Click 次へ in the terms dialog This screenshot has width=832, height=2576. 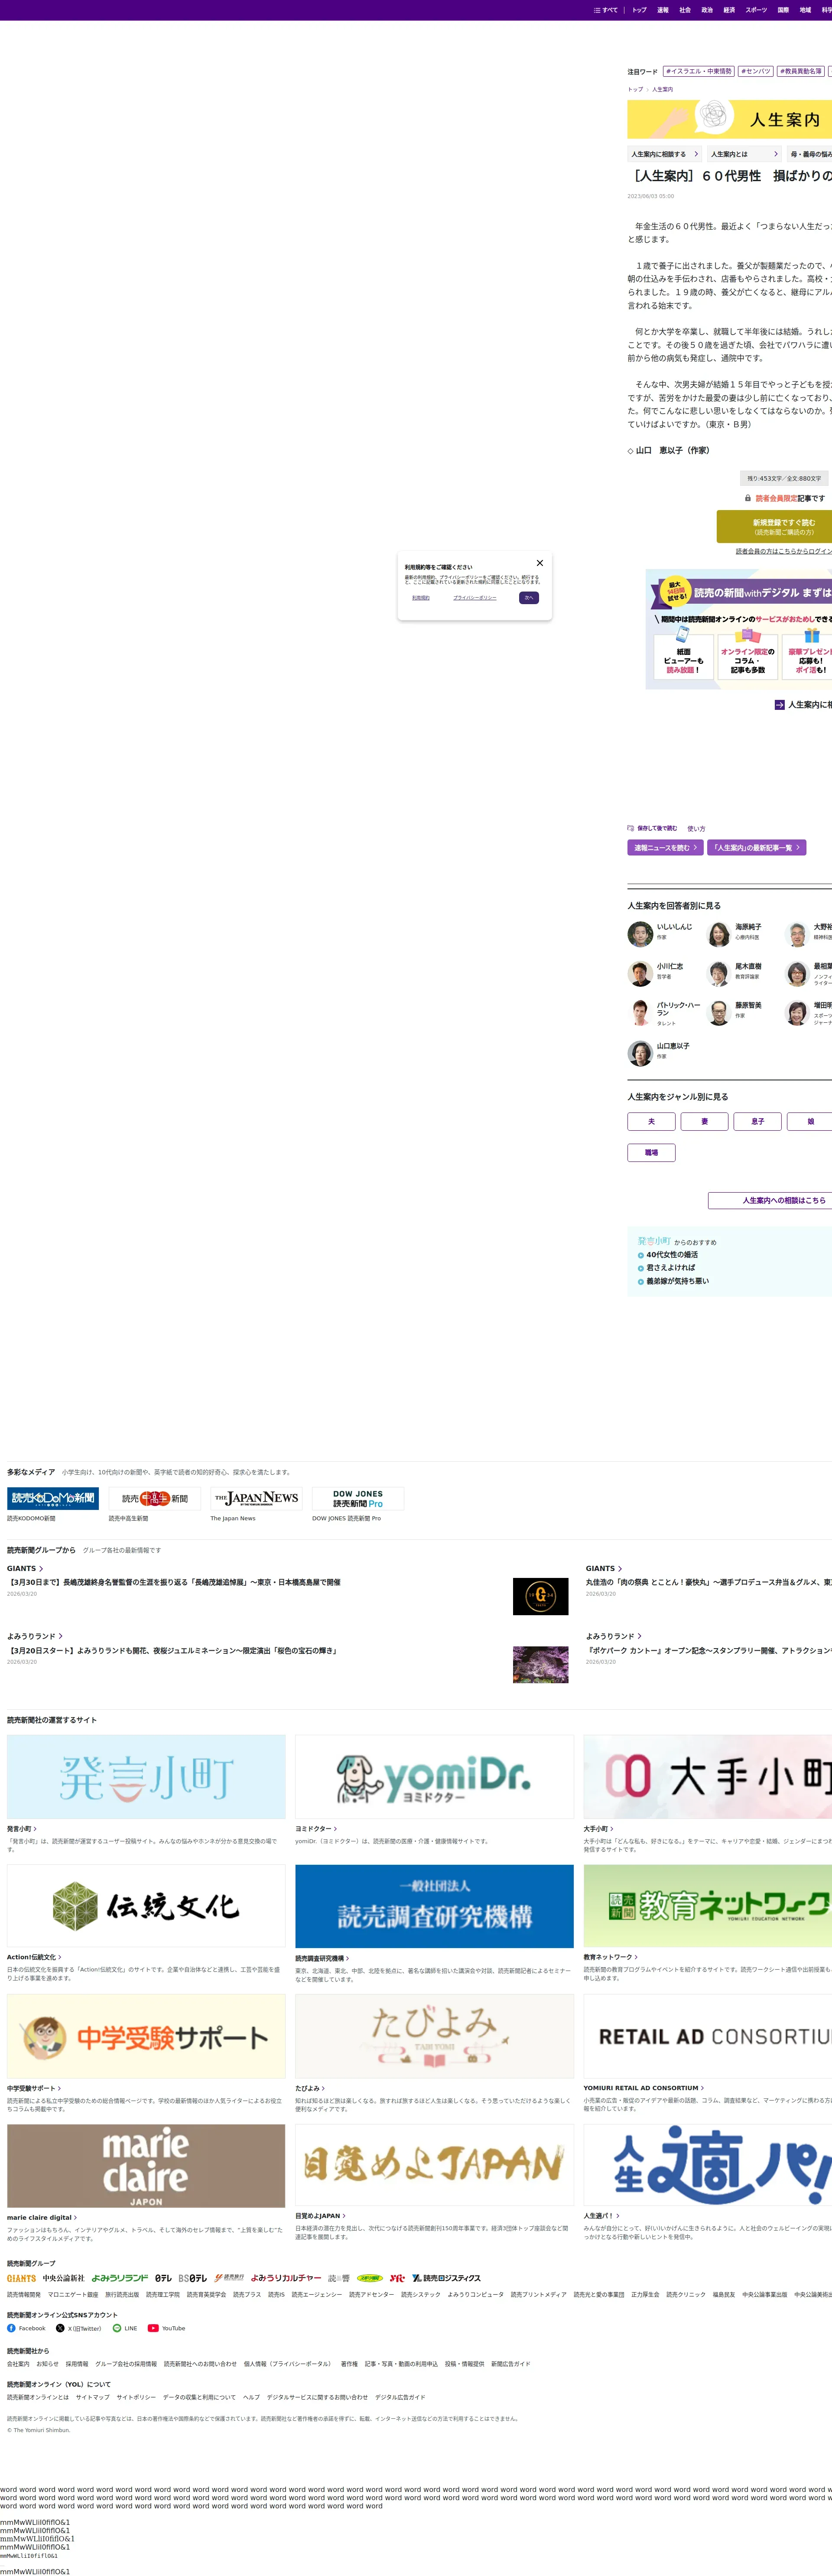pos(529,598)
